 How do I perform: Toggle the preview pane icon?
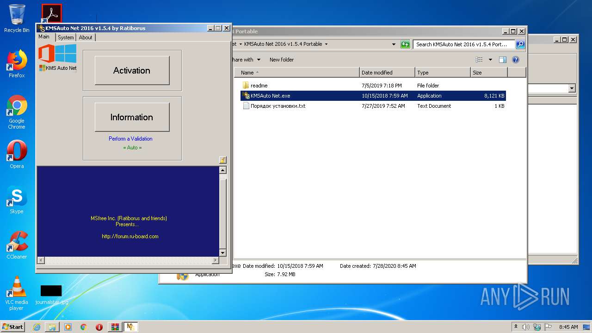pos(503,60)
